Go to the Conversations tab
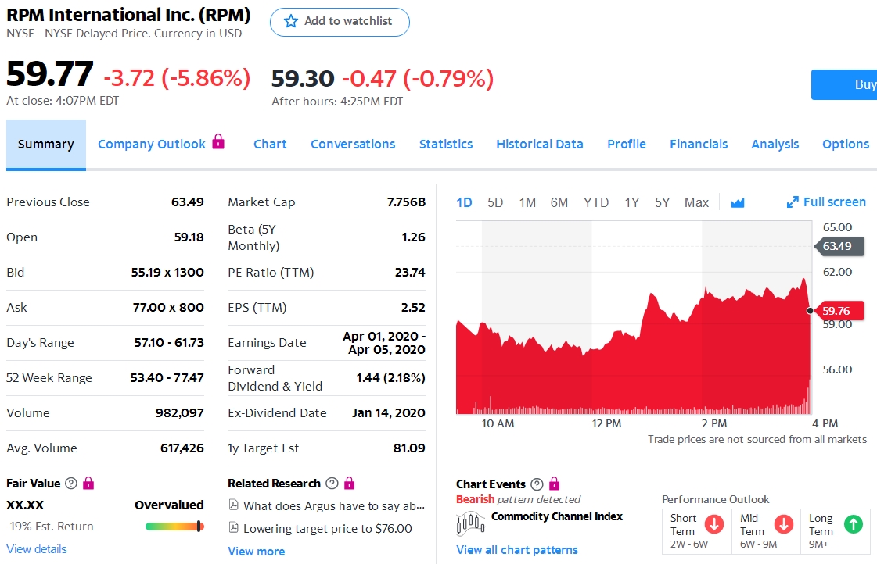 [x=353, y=144]
